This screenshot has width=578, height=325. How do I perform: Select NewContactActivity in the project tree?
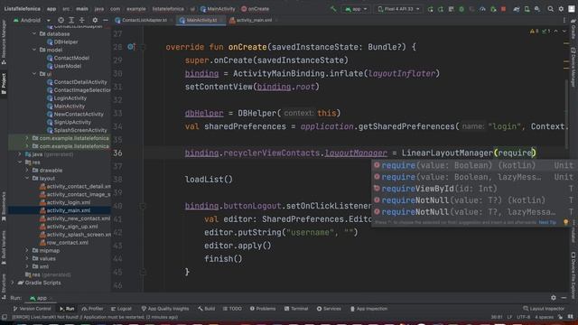(x=75, y=115)
